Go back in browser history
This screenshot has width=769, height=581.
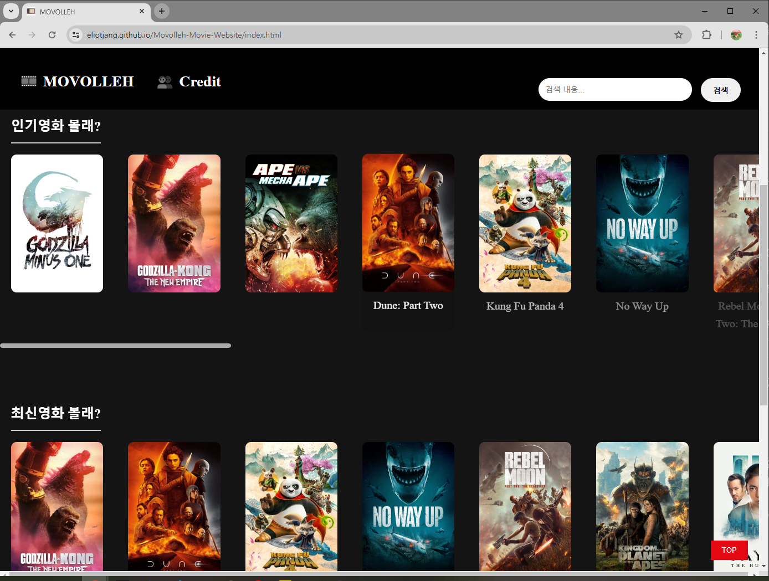pyautogui.click(x=12, y=35)
